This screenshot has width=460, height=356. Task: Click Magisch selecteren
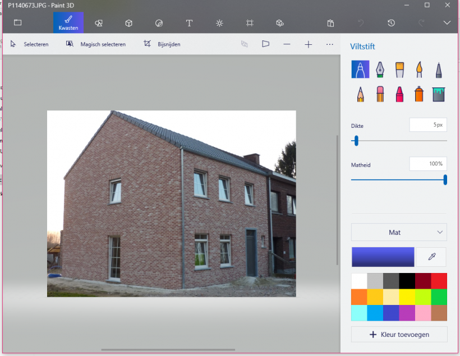(96, 44)
